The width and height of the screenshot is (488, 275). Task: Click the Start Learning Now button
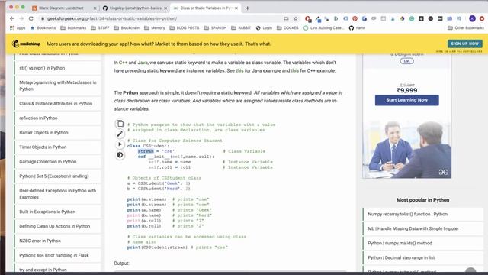point(406,100)
